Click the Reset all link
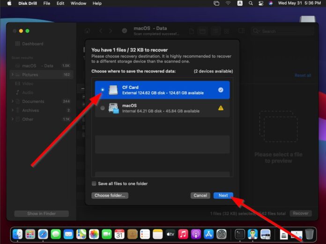Image resolution: width=326 pixels, height=244 pixels. click(x=303, y=75)
